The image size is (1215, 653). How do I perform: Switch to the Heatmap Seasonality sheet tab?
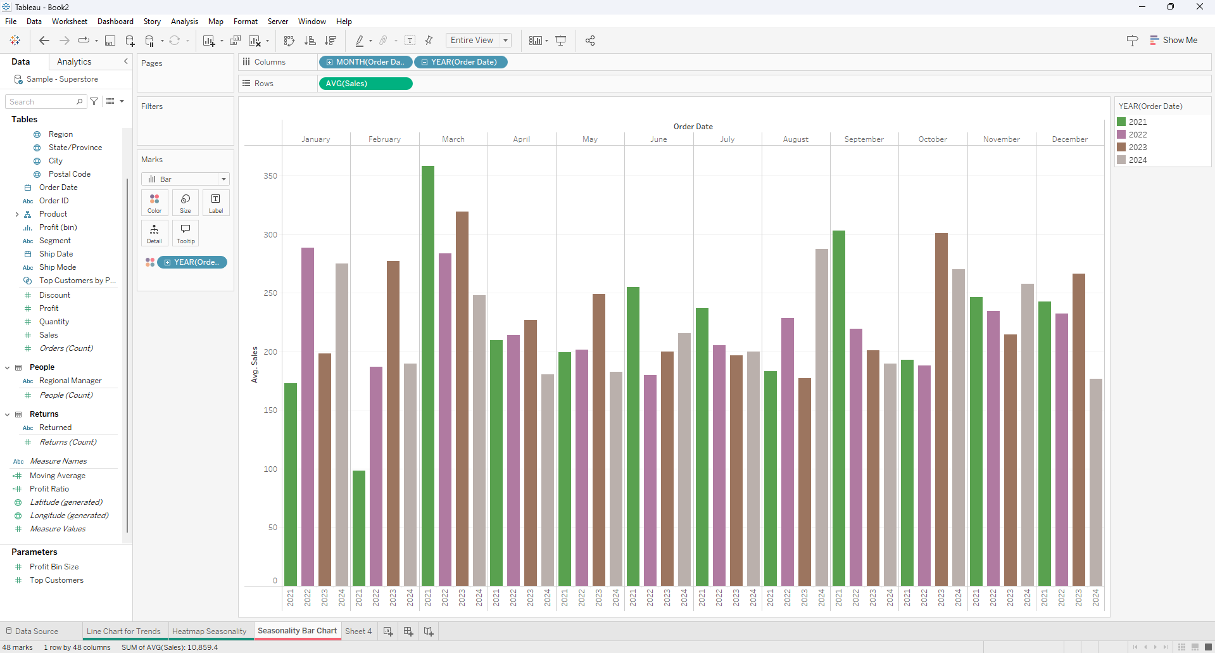pos(209,631)
